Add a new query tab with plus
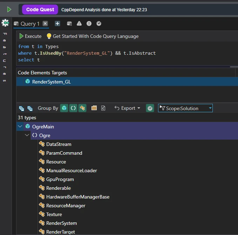Viewport: 238px width, 235px height. pos(57,23)
